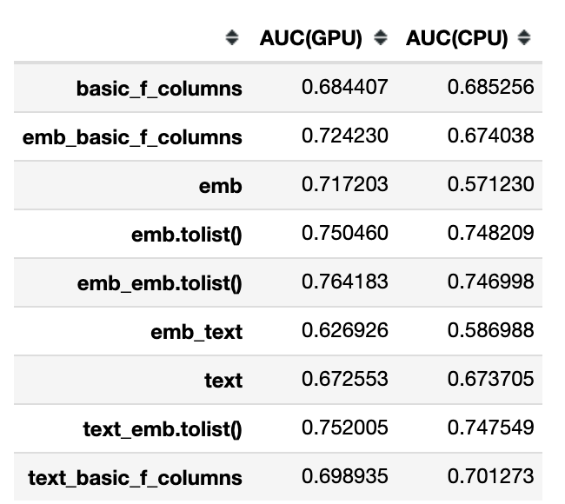The width and height of the screenshot is (565, 504).
Task: Click the emb_emb.tolist() row label
Action: (160, 283)
